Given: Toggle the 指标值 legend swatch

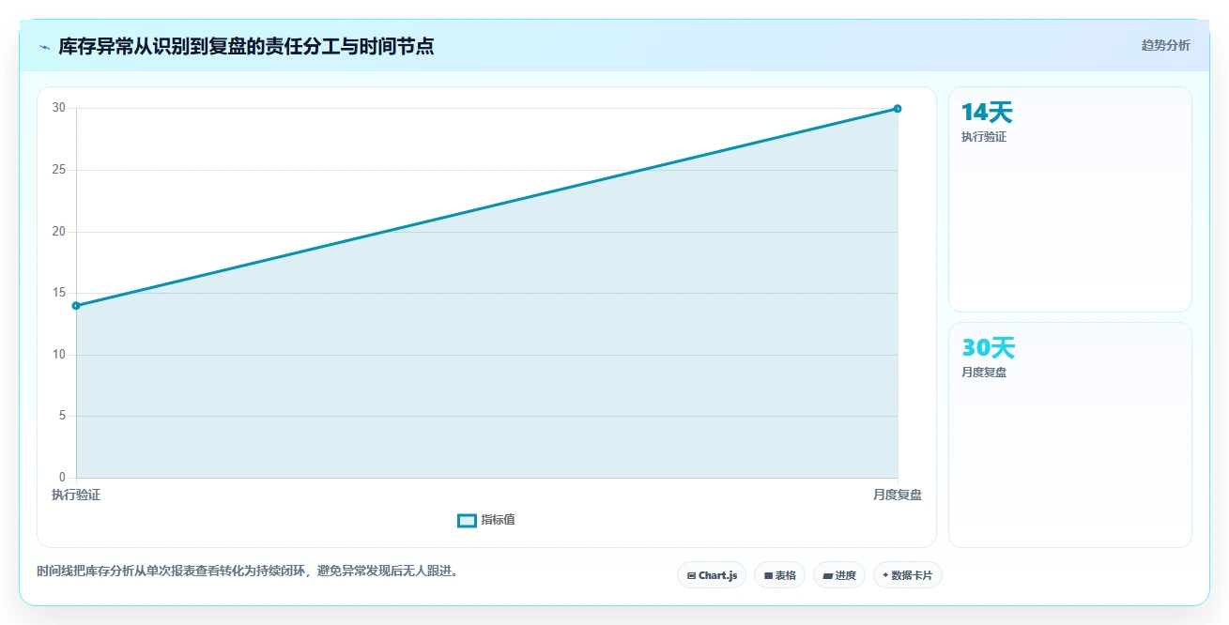Looking at the screenshot, I should click(x=467, y=520).
